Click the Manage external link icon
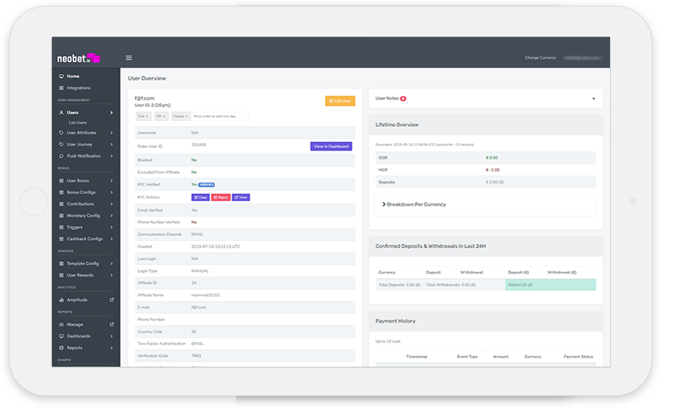Screen dimensions: 688x408 click(x=112, y=325)
